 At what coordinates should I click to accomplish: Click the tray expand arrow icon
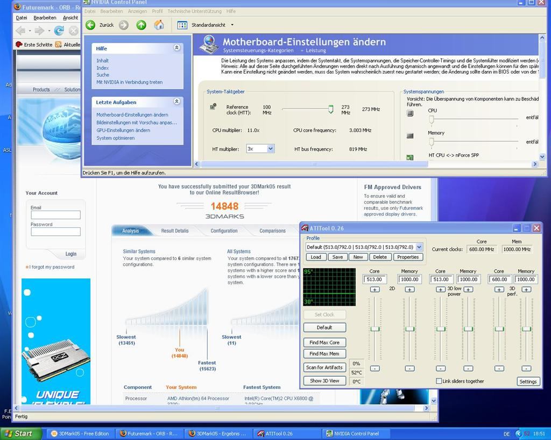click(518, 434)
